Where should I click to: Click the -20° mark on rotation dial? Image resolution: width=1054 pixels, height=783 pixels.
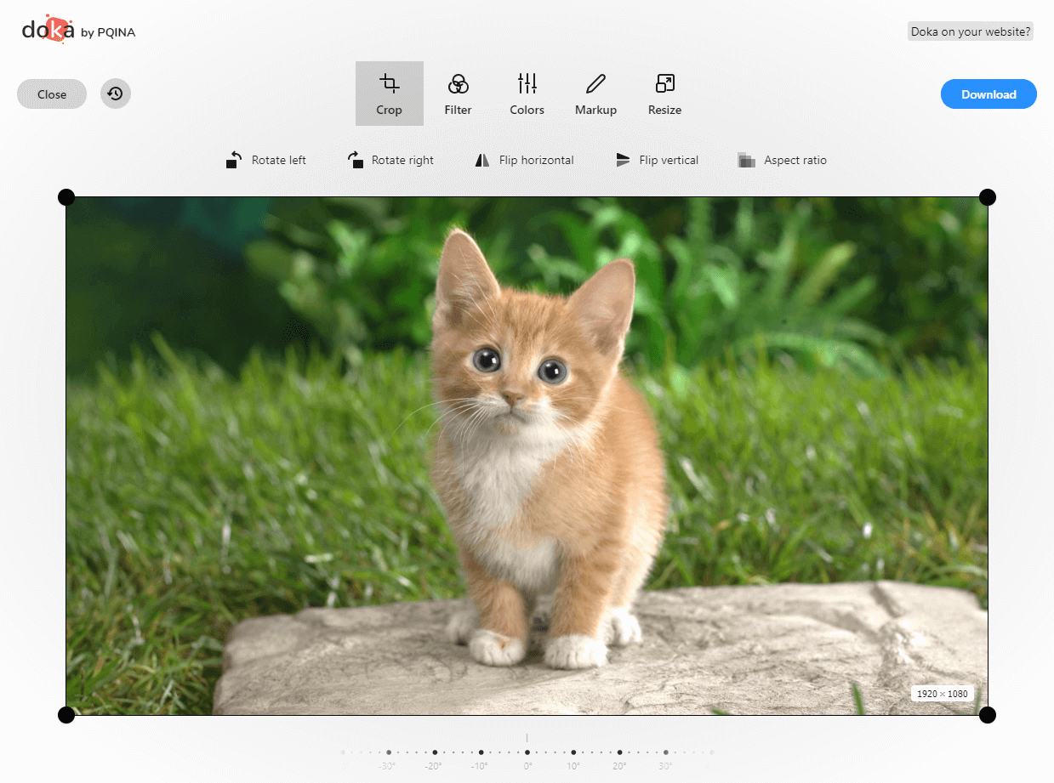point(435,752)
